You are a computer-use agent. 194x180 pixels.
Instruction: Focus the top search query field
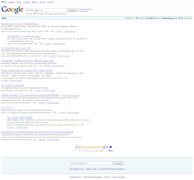tap(46, 10)
